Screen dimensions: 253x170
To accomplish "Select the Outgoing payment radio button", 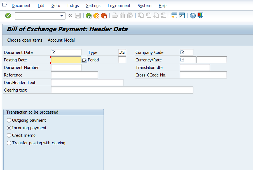I will click(9, 120).
